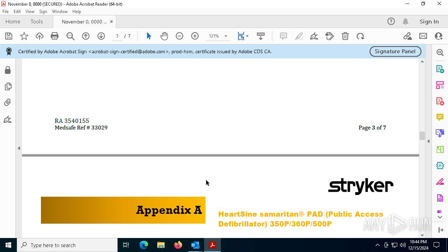
Task: Open Organize Pages tool in right pane
Action: (x=440, y=85)
